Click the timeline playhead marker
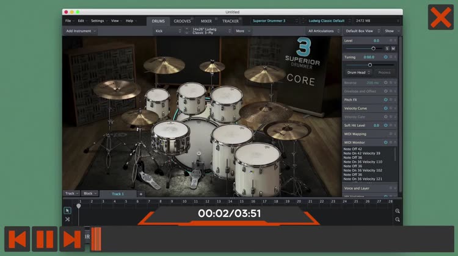 click(x=79, y=206)
